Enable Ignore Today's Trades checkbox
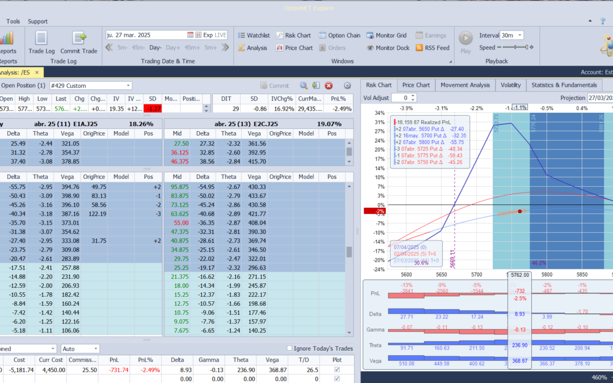Image resolution: width=613 pixels, height=383 pixels. coord(290,348)
